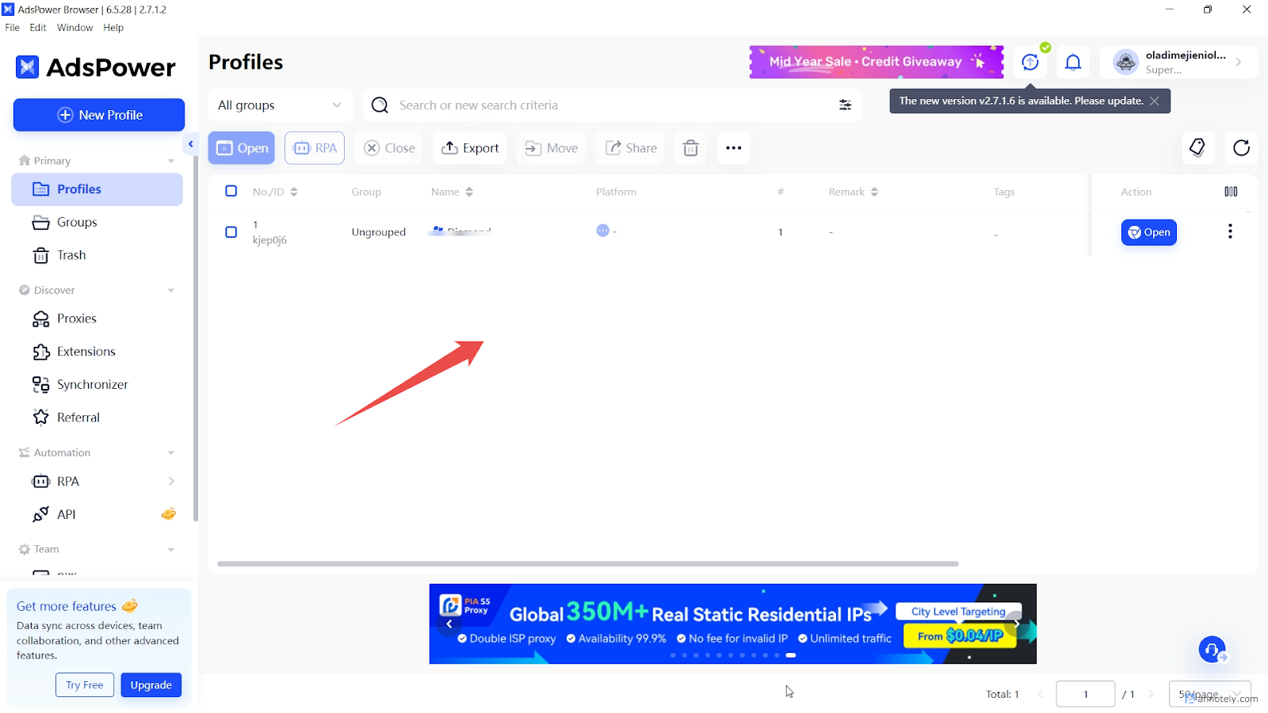
Task: Refresh the profile list
Action: (1241, 147)
